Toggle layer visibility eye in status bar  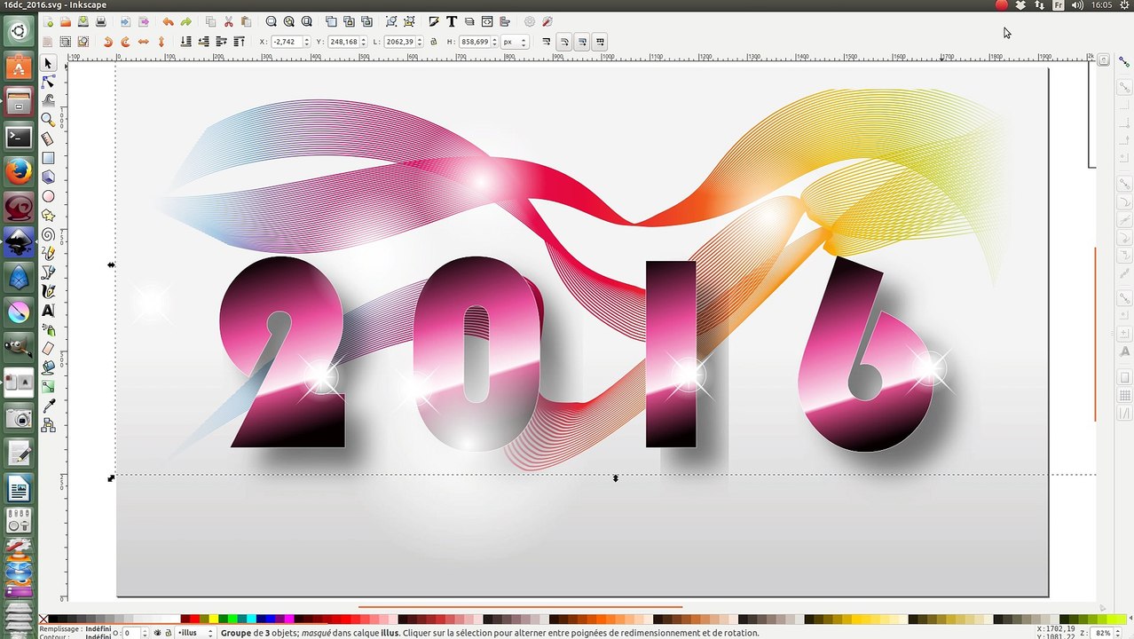(x=158, y=633)
